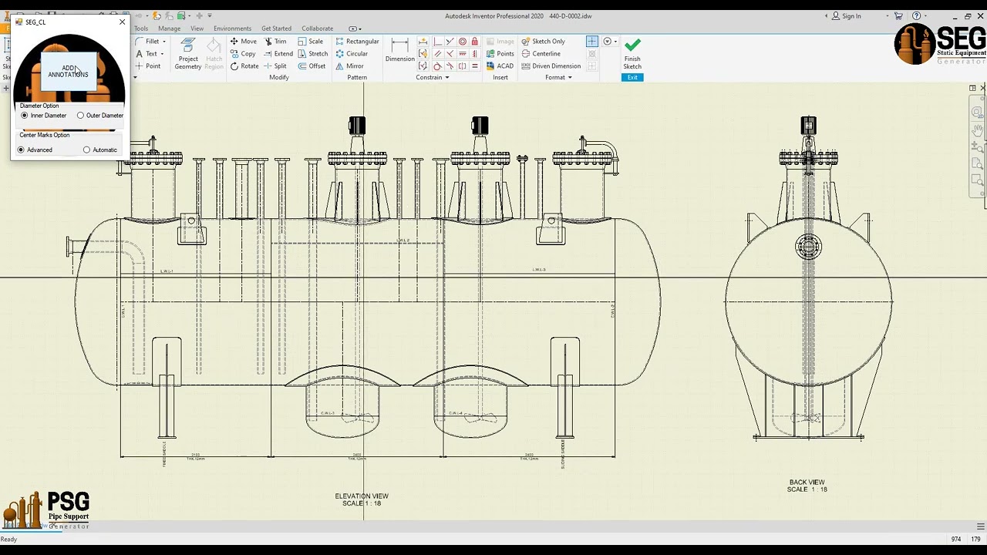The image size is (987, 555).
Task: Click the Extend tool
Action: coord(278,54)
